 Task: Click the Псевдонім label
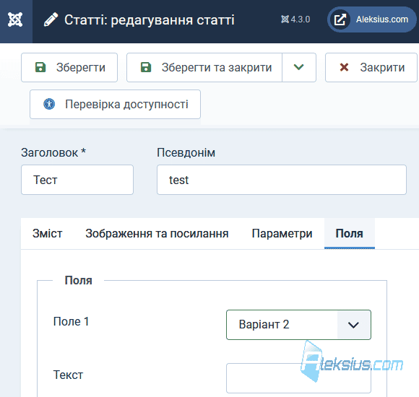point(186,153)
